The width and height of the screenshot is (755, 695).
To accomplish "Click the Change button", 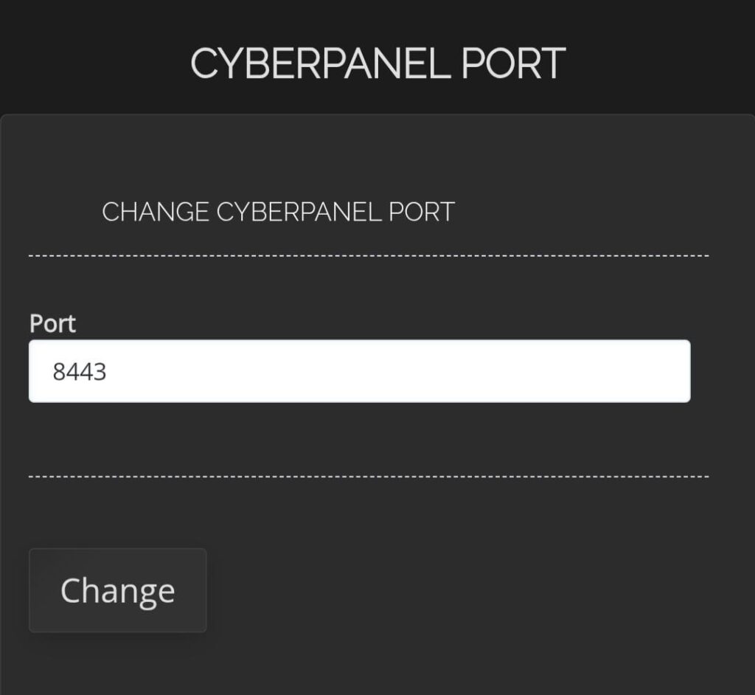I will (117, 590).
